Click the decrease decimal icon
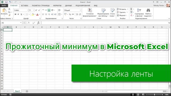This screenshot has width=171, height=96. pos(80,14)
